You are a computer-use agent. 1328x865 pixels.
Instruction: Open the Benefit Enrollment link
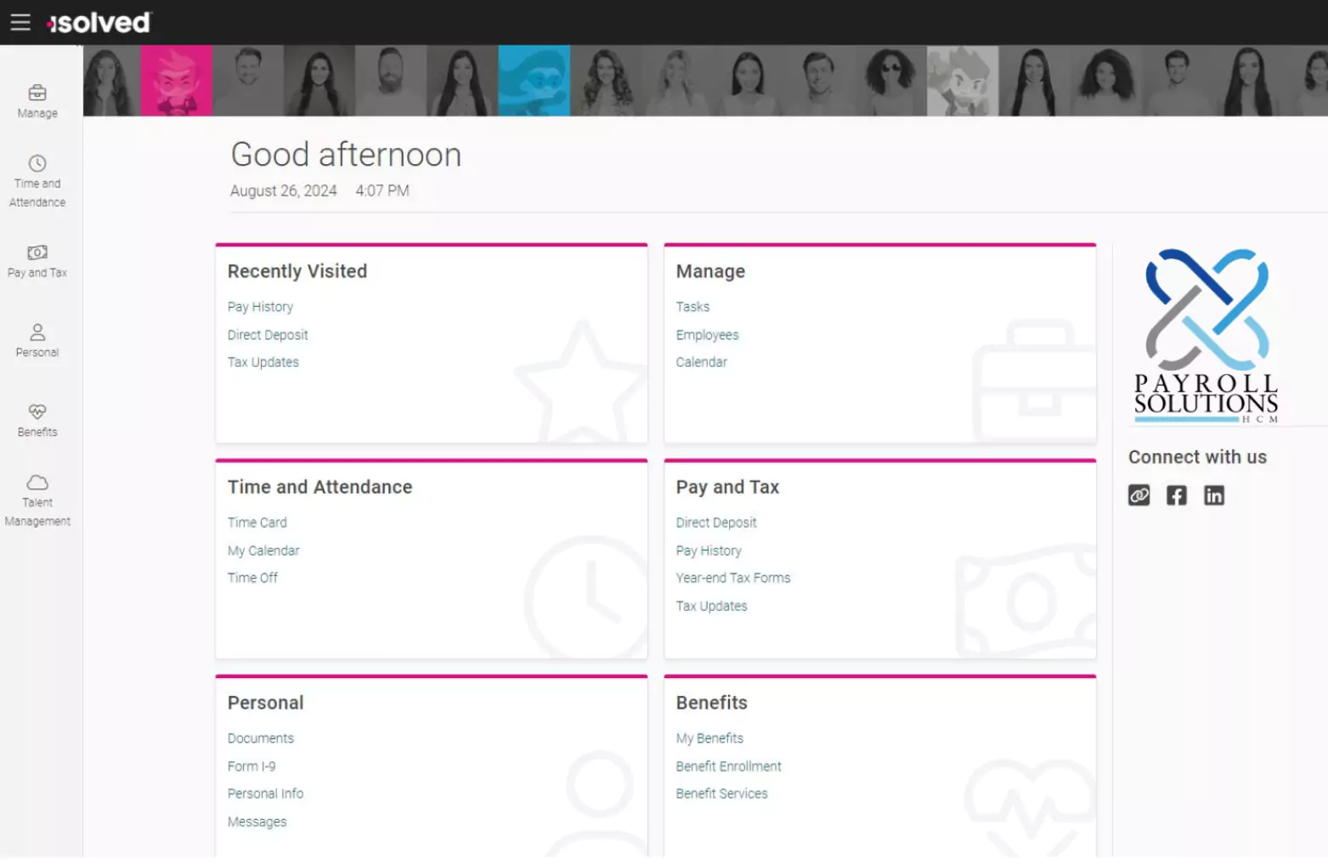(728, 766)
